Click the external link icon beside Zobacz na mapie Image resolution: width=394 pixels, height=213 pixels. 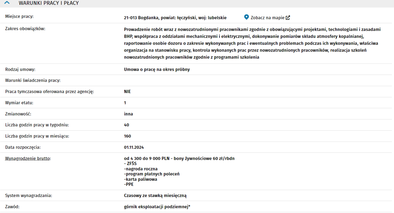(x=288, y=18)
